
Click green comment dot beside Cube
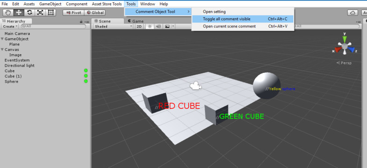point(86,70)
